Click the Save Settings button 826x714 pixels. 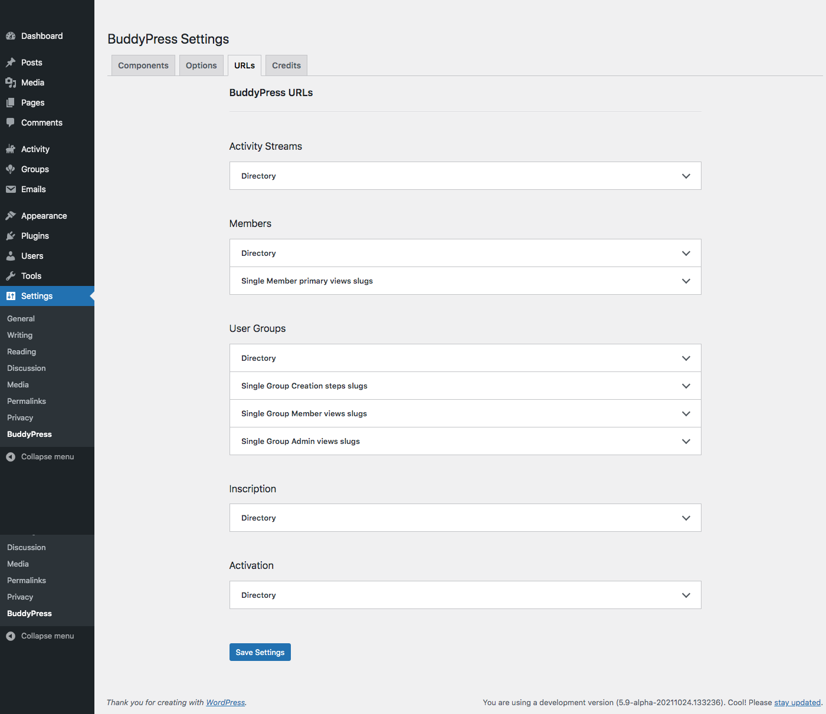(260, 652)
